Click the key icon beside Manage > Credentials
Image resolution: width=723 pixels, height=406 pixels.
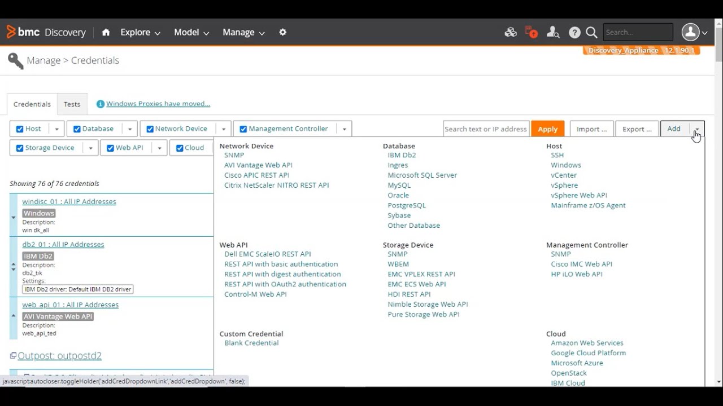coord(16,61)
